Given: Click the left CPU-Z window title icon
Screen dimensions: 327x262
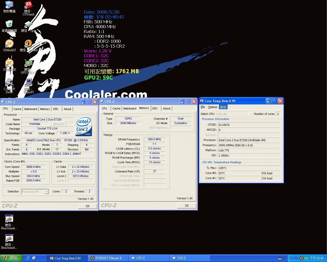Looking at the screenshot, I should tap(3, 102).
